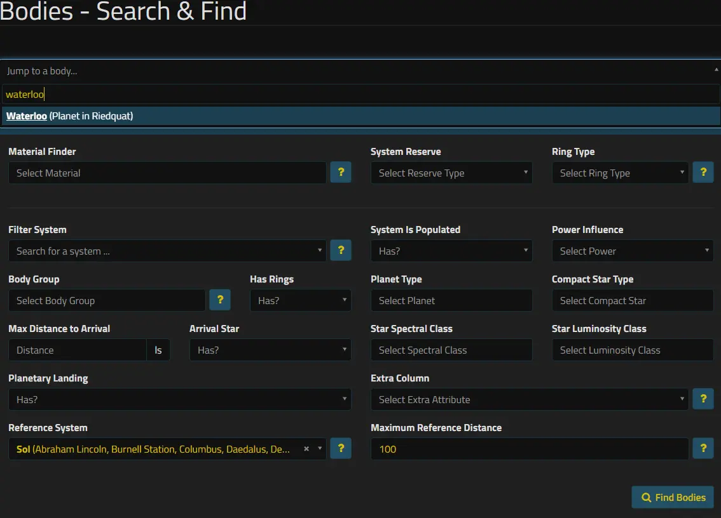Focus the Select Body Group field
Viewport: 721px width, 518px height.
click(x=107, y=300)
